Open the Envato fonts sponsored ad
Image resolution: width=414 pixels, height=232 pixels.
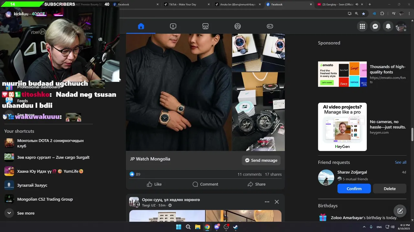[x=362, y=74]
